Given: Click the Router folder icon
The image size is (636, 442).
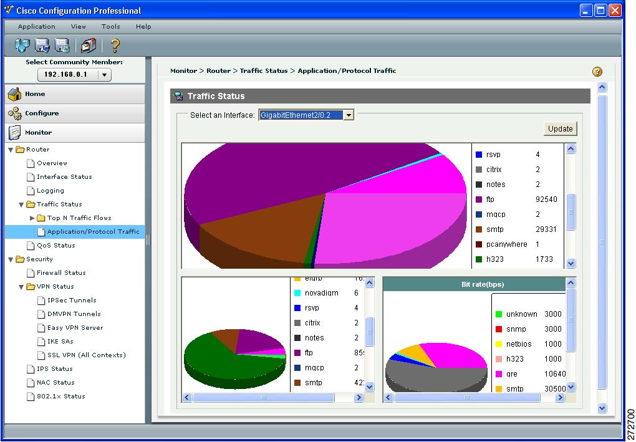Looking at the screenshot, I should pyautogui.click(x=21, y=149).
